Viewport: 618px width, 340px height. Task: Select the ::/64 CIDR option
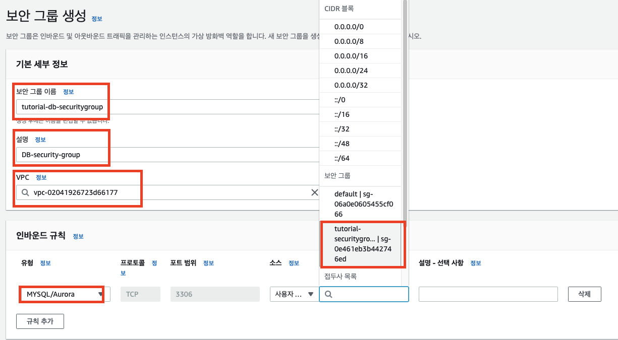tap(360, 158)
